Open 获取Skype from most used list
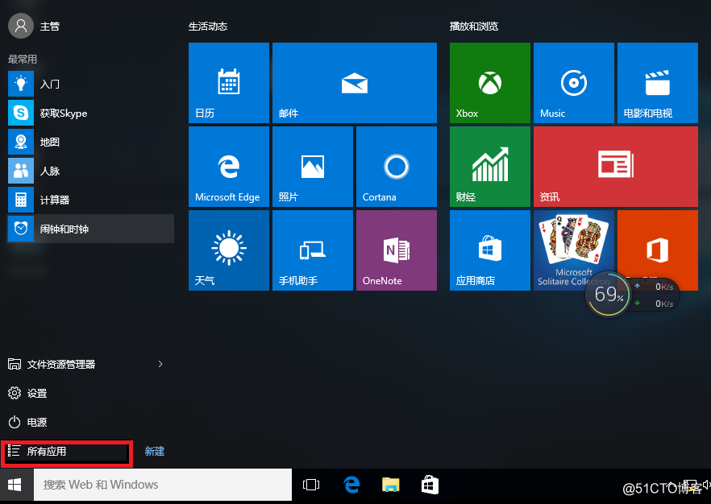Screen dimensions: 711x504 [x=90, y=113]
